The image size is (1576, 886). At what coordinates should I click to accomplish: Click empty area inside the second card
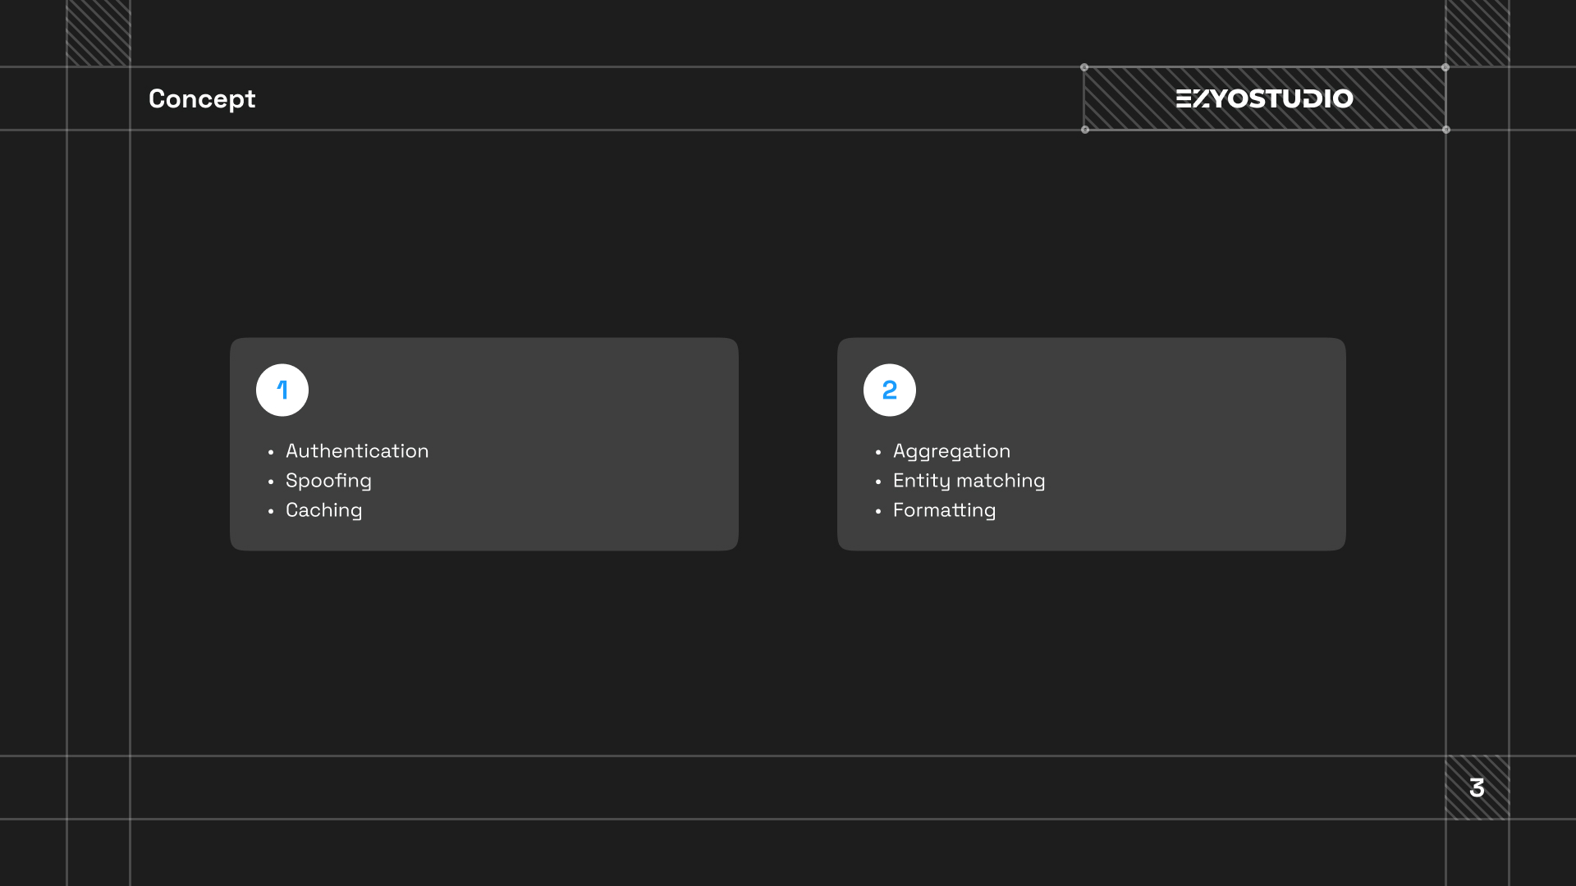[x=1190, y=443]
